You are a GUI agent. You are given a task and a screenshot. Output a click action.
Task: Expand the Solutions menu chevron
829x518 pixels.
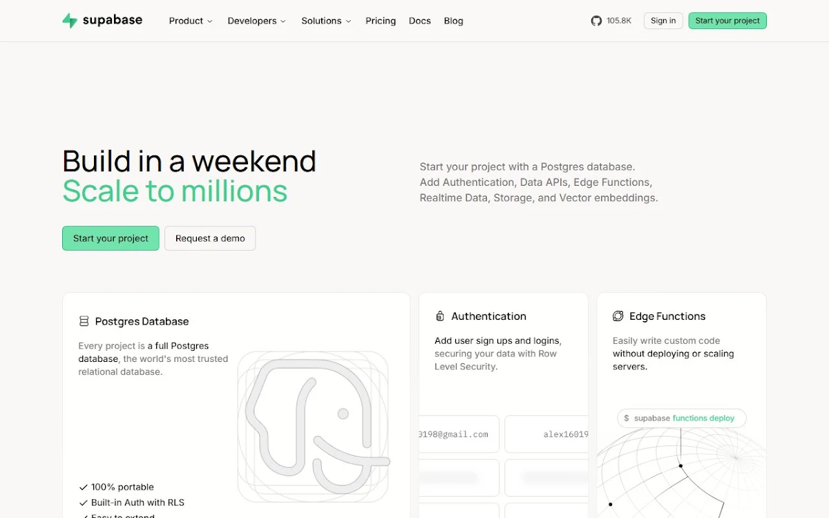click(348, 21)
